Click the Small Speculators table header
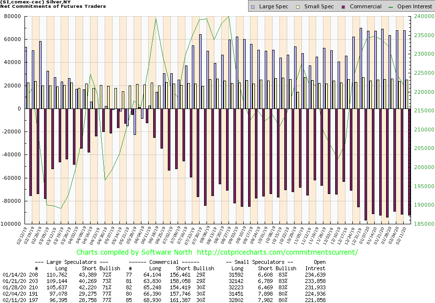Image resolution: width=435 pixels, height=303 pixels. tap(259, 262)
